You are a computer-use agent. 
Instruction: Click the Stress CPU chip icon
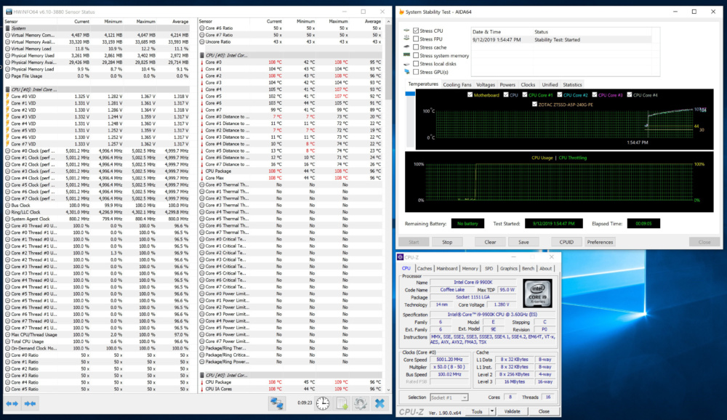pyautogui.click(x=406, y=31)
